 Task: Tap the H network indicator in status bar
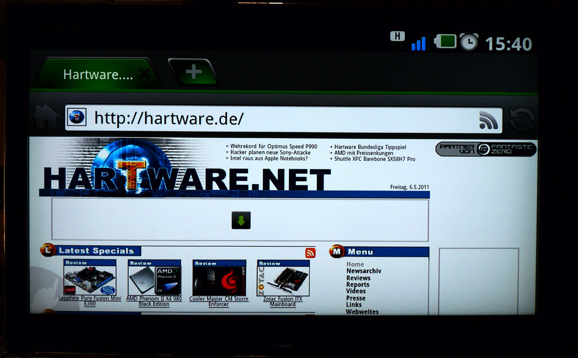pyautogui.click(x=397, y=38)
